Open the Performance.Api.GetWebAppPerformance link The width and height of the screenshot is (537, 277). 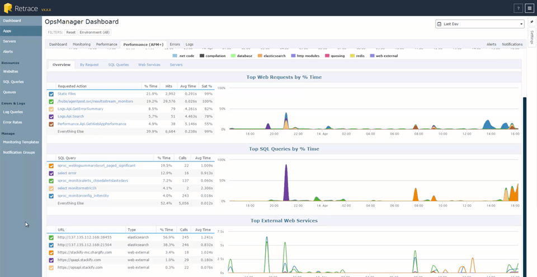tap(92, 124)
